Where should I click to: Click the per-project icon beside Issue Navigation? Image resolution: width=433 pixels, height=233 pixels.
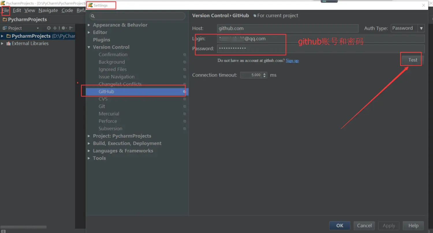click(x=185, y=77)
